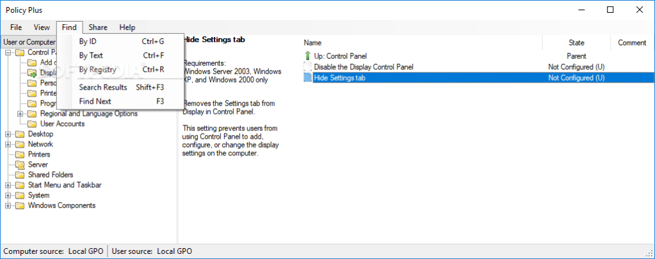This screenshot has width=655, height=259.
Task: Select Search Results menu entry
Action: pos(103,87)
